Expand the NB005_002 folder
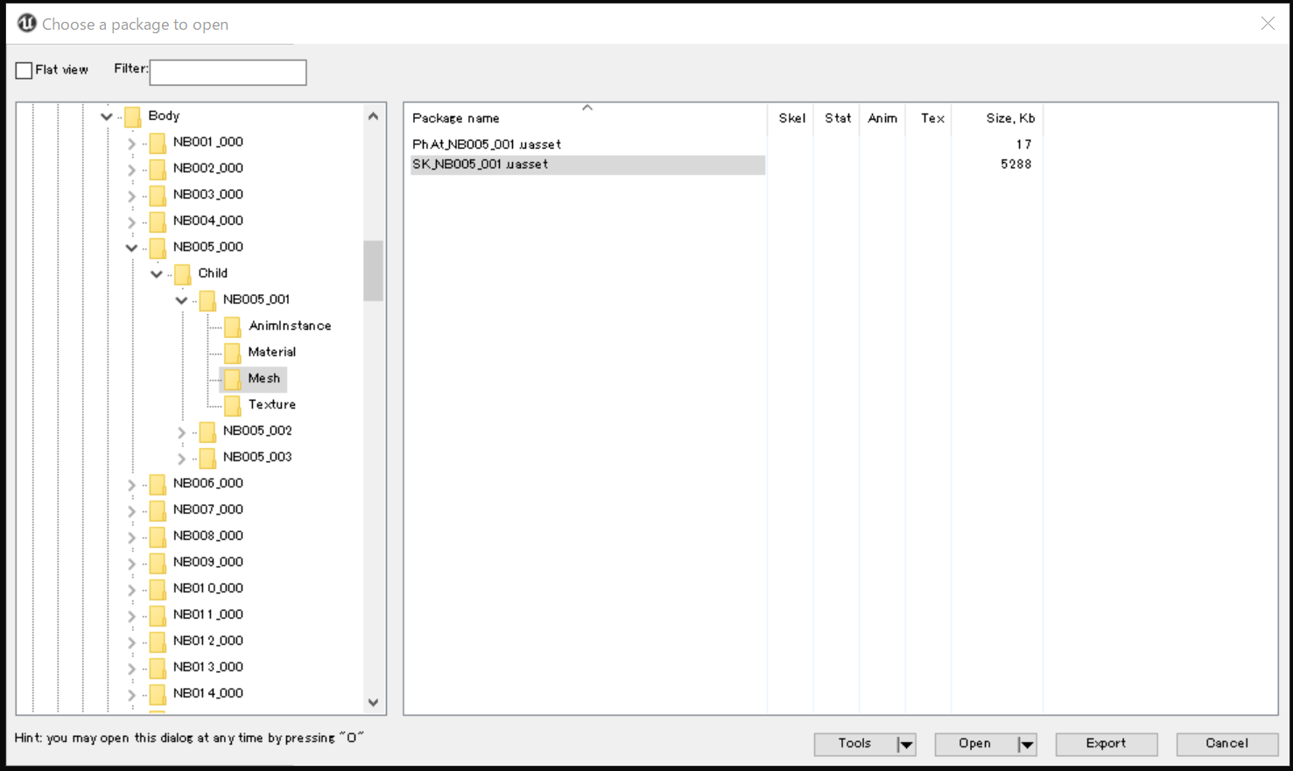Viewport: 1293px width, 771px height. (x=181, y=431)
